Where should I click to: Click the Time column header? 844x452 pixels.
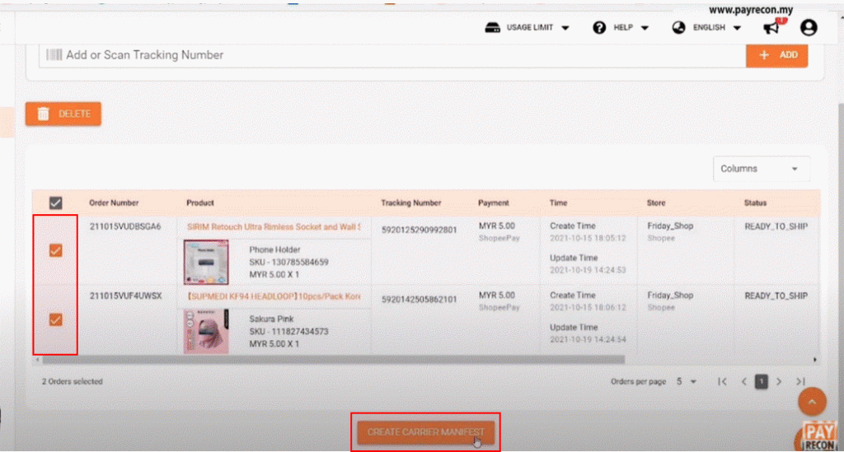tap(558, 203)
